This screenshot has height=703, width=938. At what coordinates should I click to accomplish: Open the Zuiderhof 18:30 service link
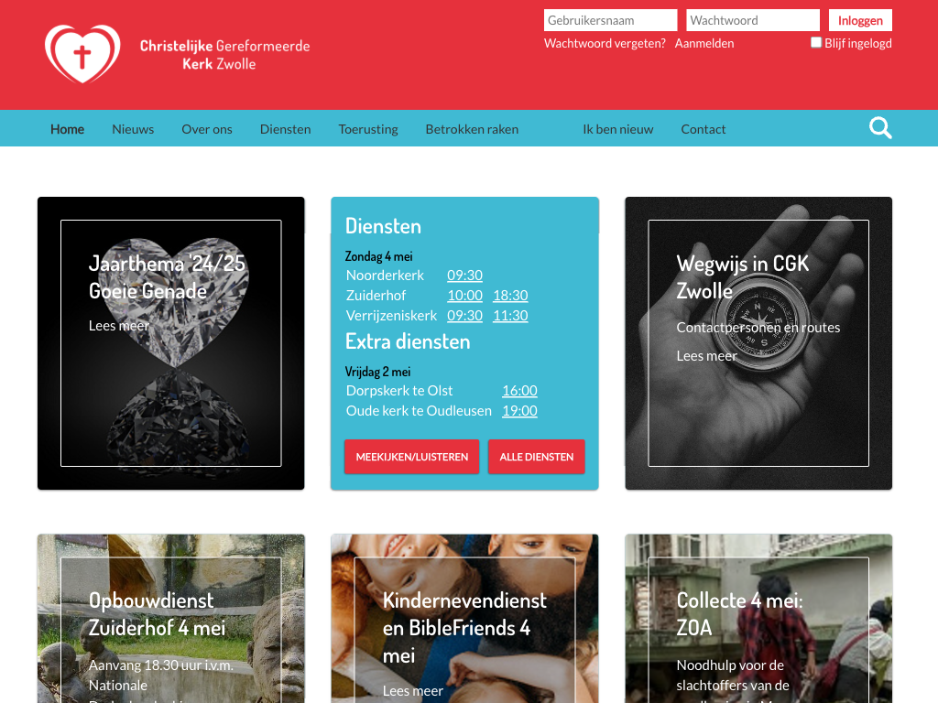point(510,296)
